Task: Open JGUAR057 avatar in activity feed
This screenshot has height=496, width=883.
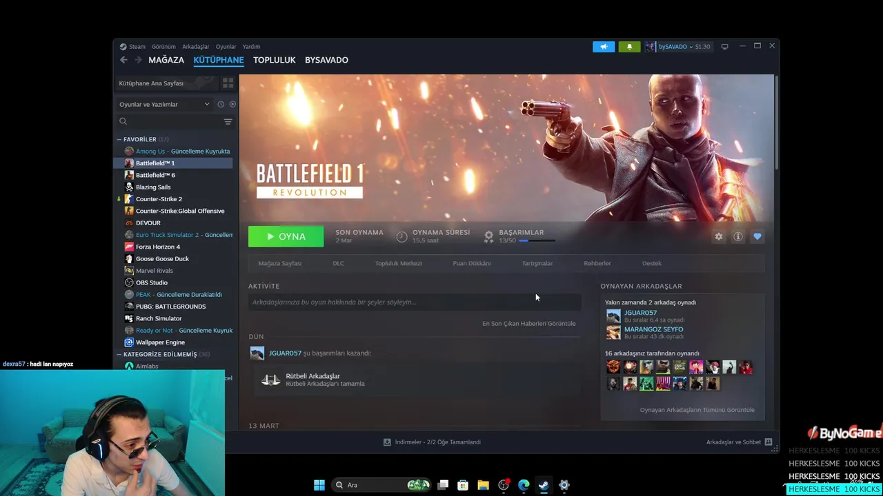Action: [257, 353]
